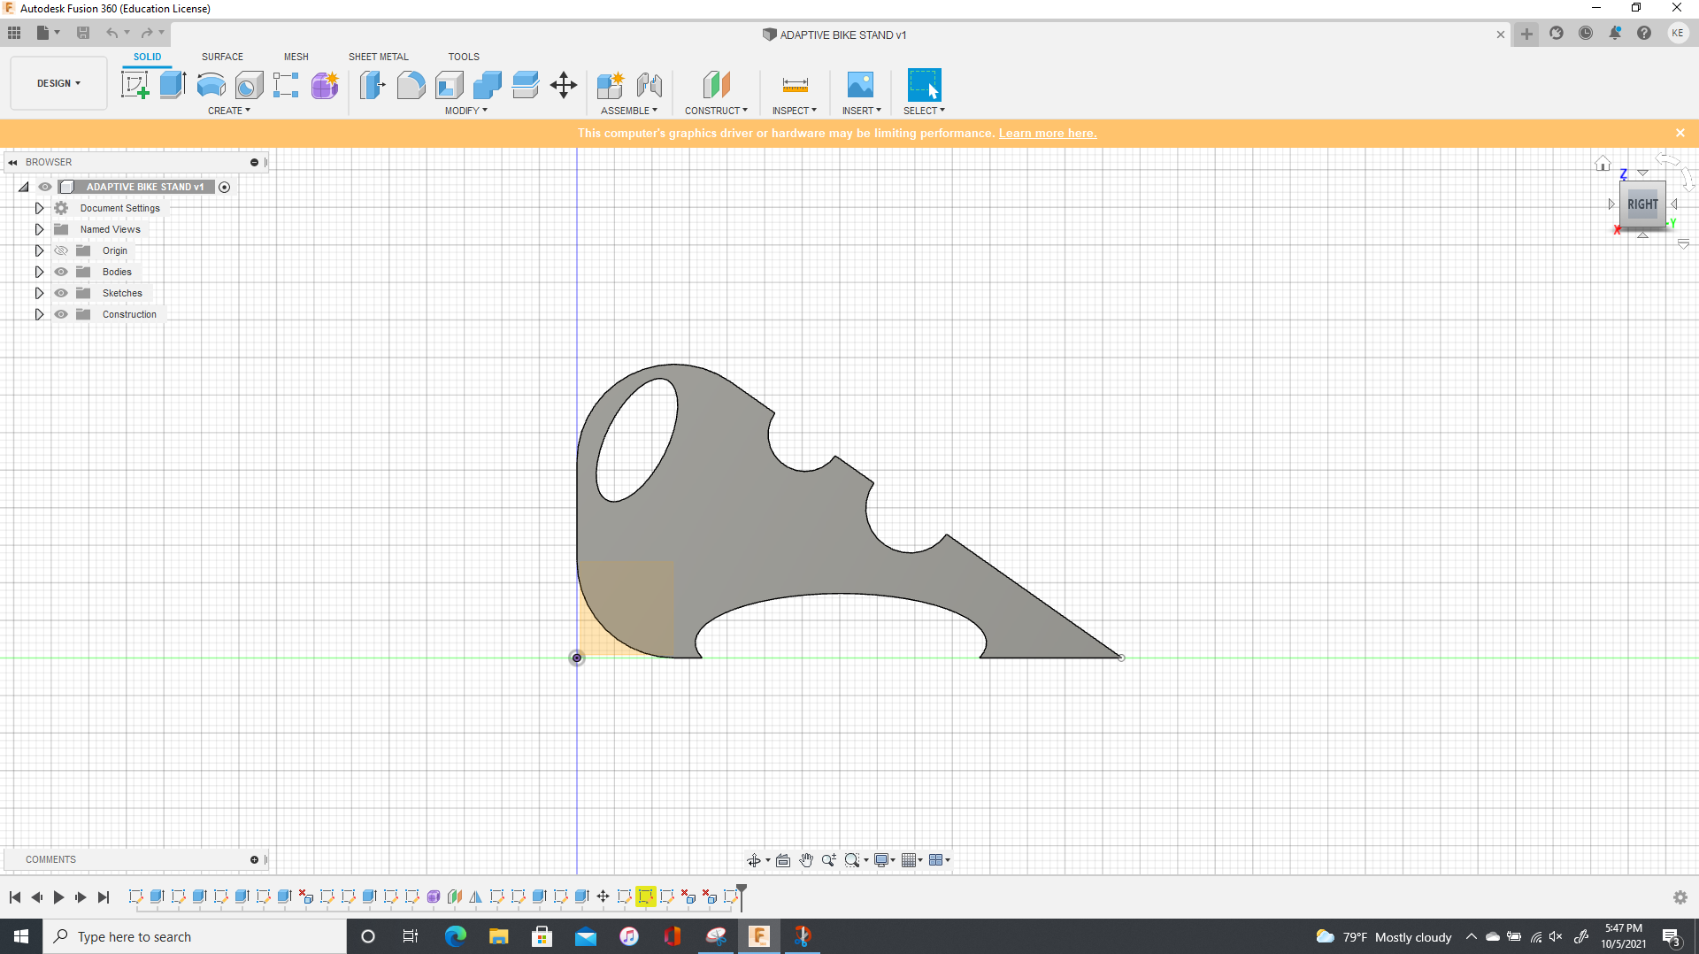The image size is (1699, 954).
Task: Select the Move/Copy tool
Action: point(564,85)
